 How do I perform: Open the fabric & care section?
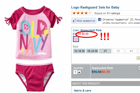(x=82, y=90)
